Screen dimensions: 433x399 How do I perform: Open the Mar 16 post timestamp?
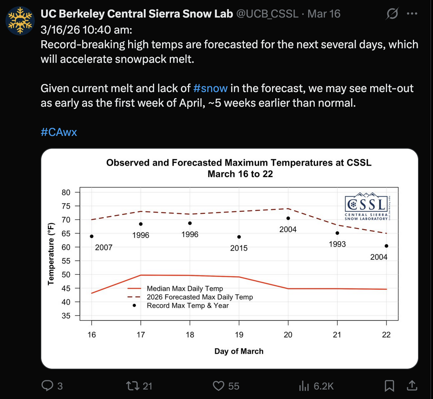(x=324, y=14)
